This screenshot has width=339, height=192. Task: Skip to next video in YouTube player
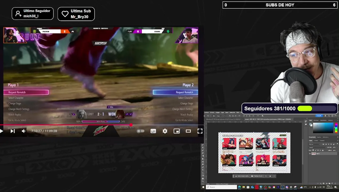[x=13, y=131]
